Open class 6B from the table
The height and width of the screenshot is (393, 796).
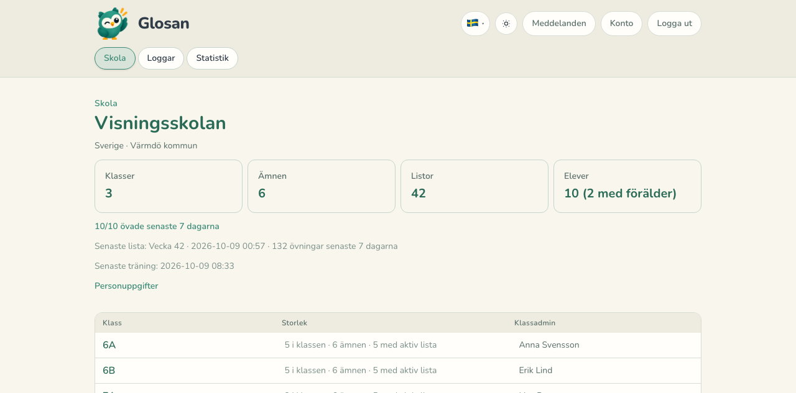click(x=109, y=371)
